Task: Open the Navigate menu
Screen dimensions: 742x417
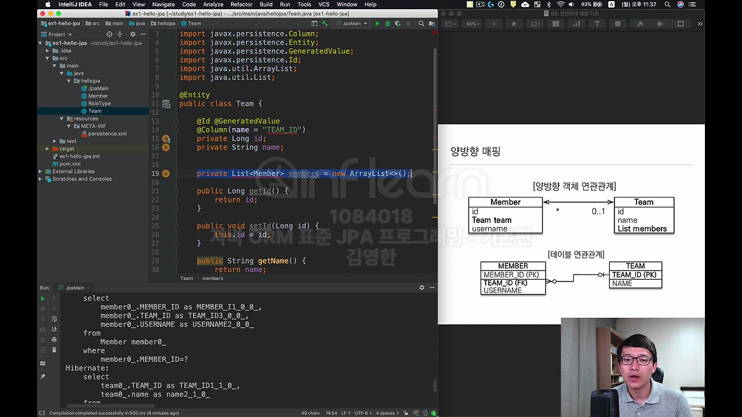Action: click(163, 4)
